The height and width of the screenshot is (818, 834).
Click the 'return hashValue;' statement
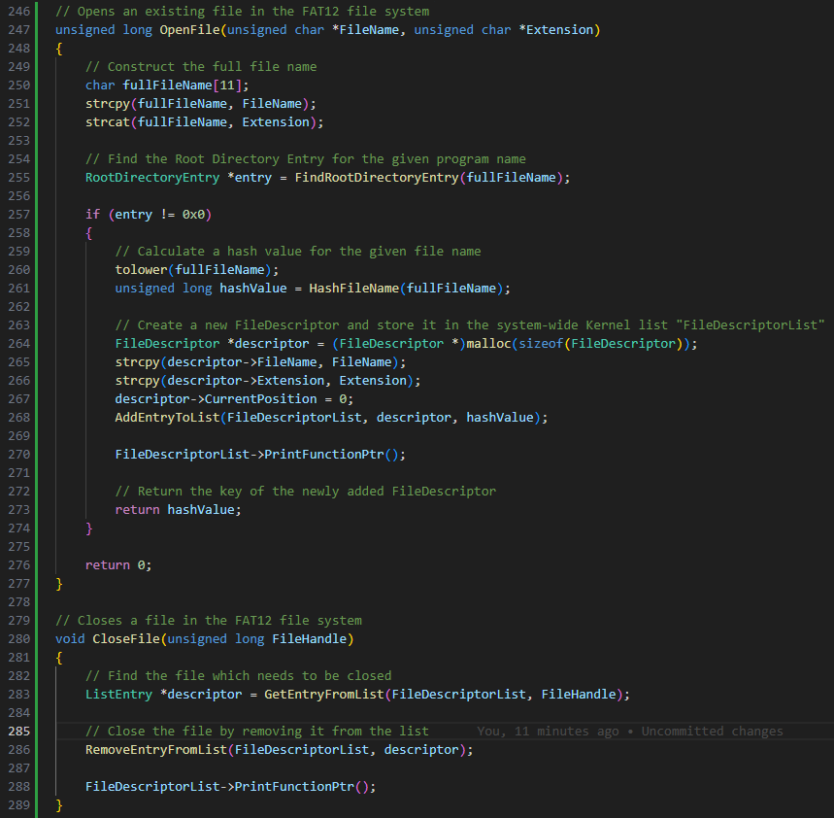(179, 509)
